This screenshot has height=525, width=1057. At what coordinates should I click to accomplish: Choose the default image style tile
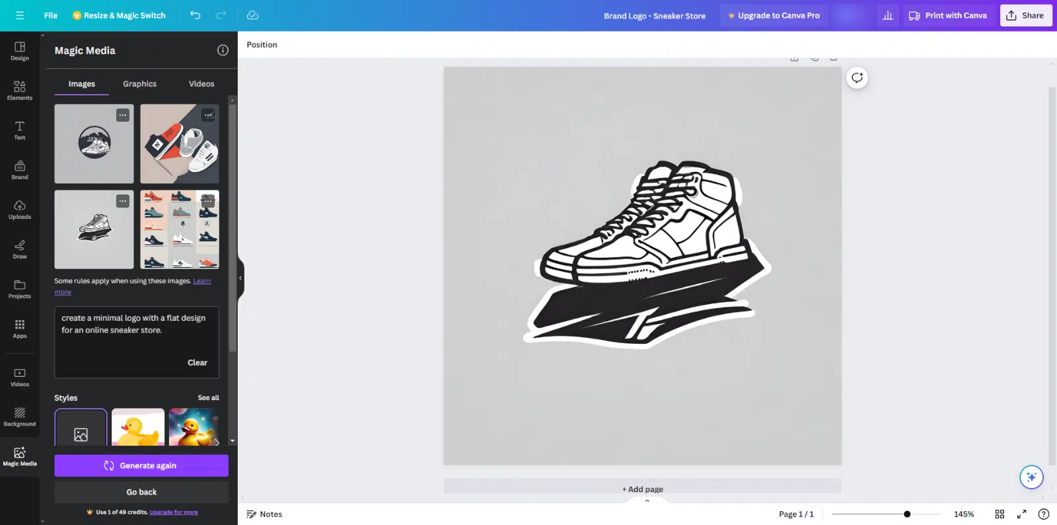coord(81,428)
